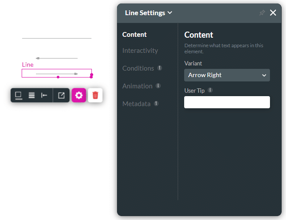Click the info icon beside Conditions
The image size is (286, 220).
[160, 68]
